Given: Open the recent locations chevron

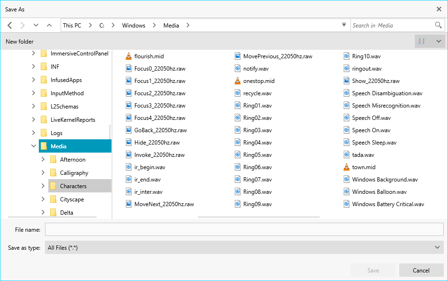Looking at the screenshot, I should tap(36, 25).
